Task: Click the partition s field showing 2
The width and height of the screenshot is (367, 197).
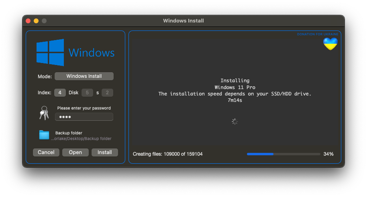Action: (107, 93)
